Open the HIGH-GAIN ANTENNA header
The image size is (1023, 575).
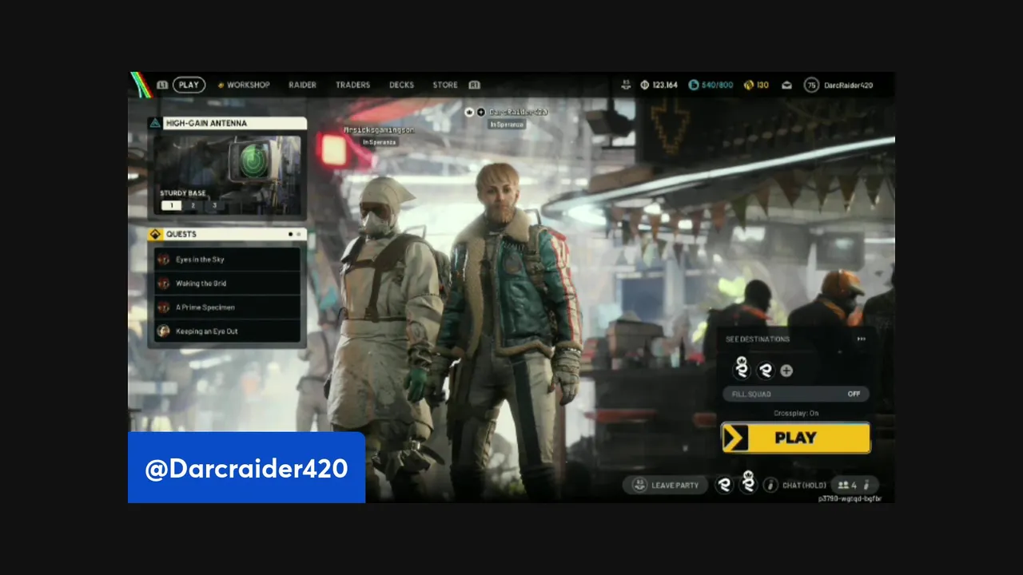click(227, 123)
